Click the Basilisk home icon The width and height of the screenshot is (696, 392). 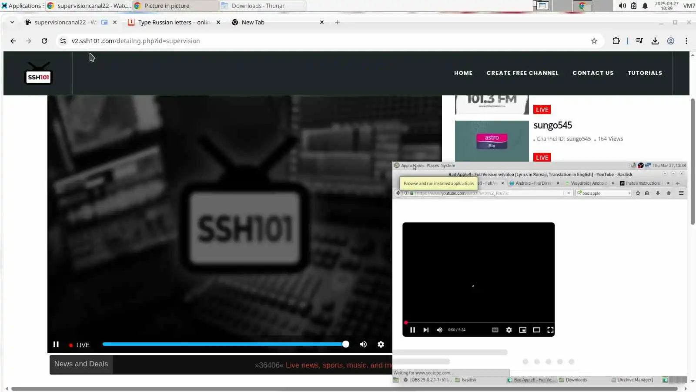(669, 193)
